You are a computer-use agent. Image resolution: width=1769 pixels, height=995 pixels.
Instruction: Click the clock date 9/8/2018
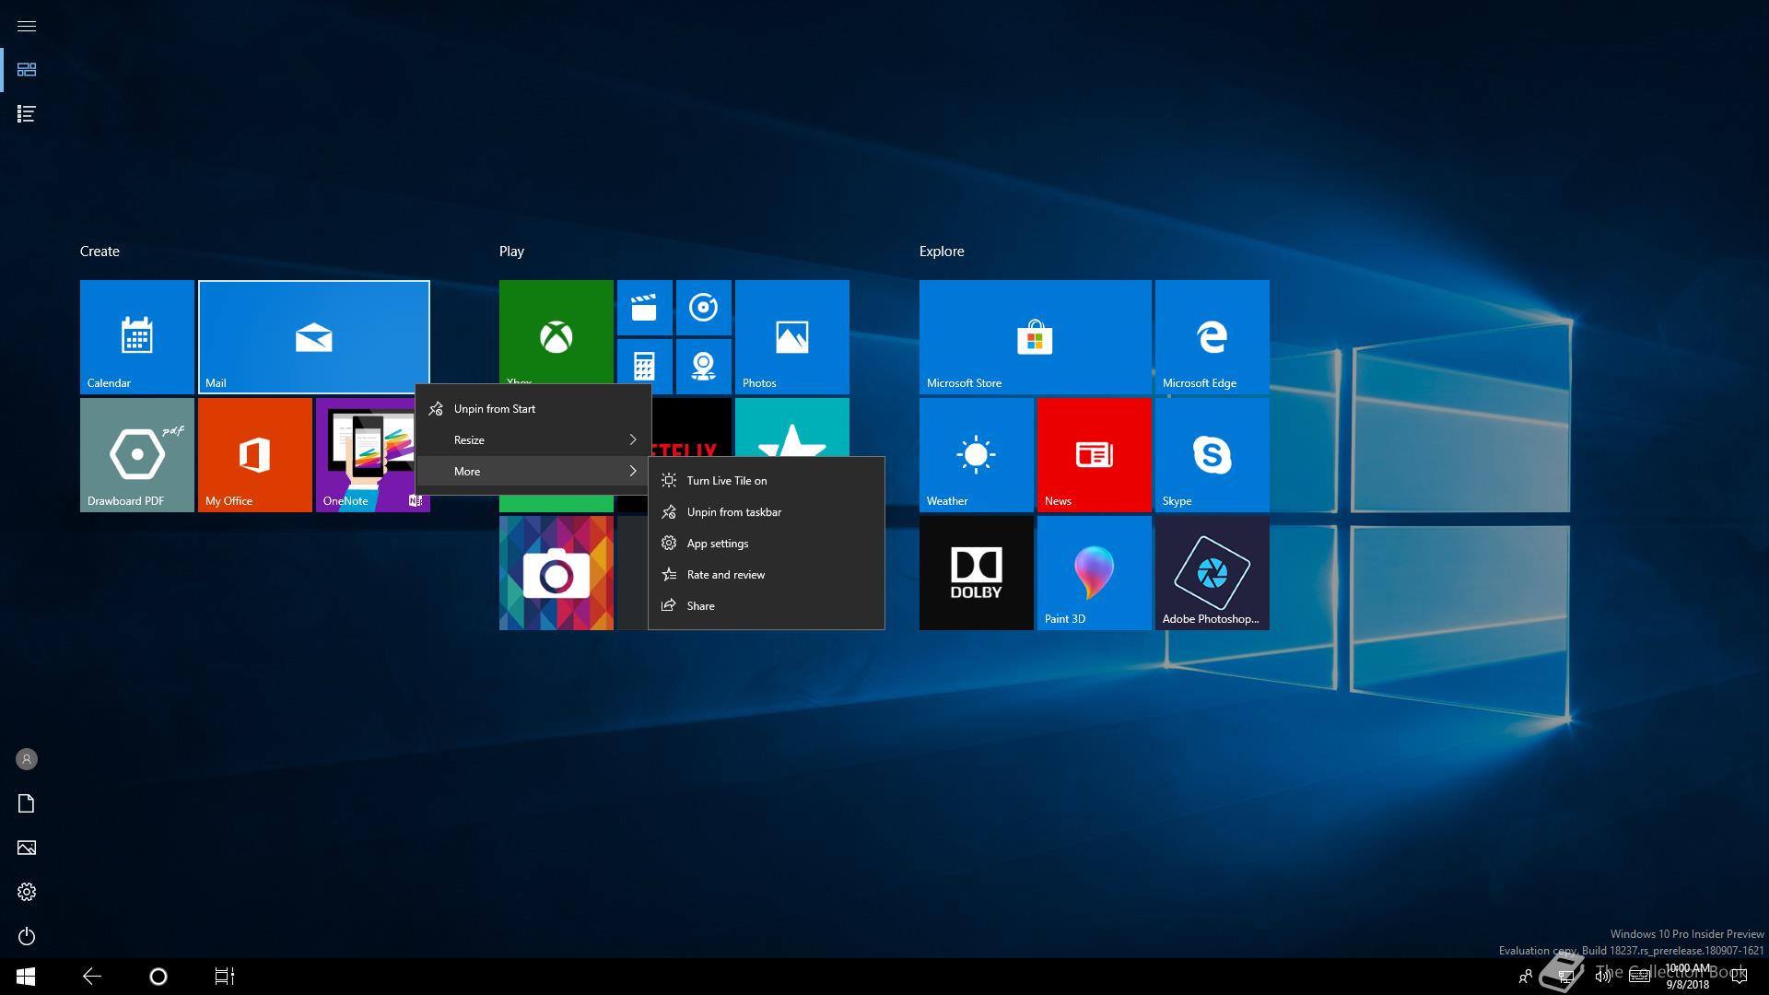pyautogui.click(x=1687, y=984)
